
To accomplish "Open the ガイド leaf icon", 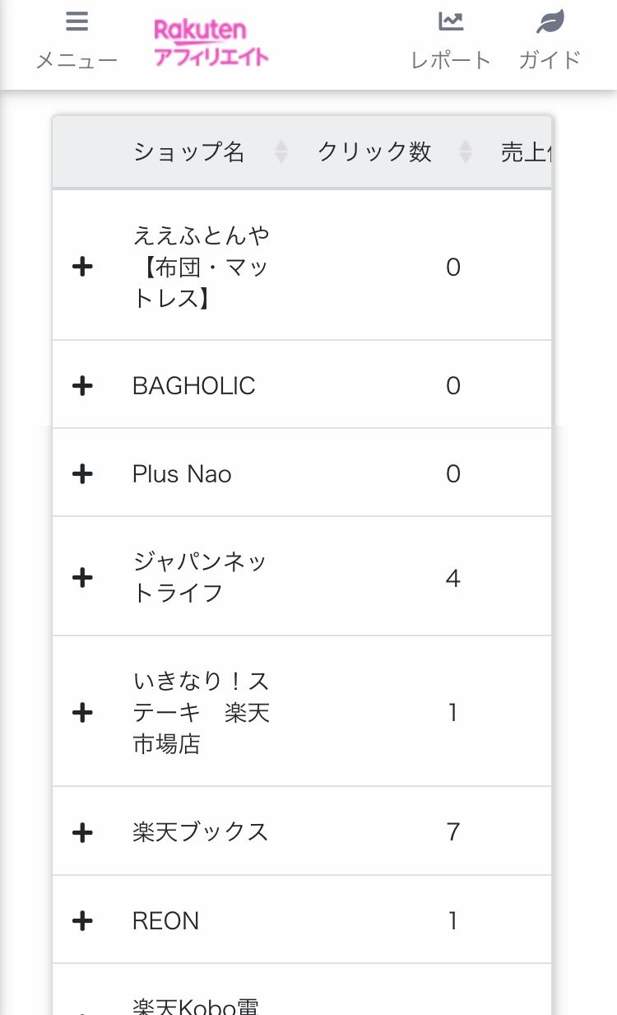I will pyautogui.click(x=550, y=22).
